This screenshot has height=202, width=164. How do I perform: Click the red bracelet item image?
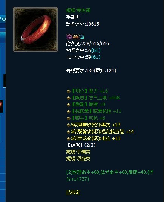coord(35,29)
